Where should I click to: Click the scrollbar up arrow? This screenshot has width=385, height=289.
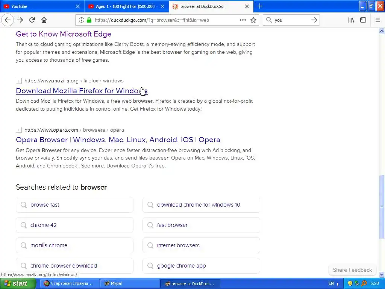pos(382,31)
